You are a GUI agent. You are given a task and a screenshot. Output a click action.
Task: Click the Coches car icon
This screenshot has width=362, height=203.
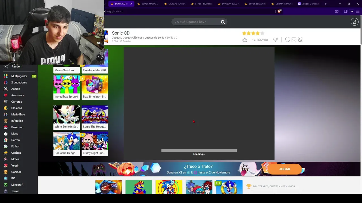6,153
